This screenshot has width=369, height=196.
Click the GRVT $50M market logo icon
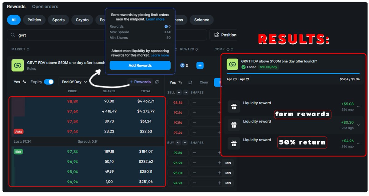(18, 65)
